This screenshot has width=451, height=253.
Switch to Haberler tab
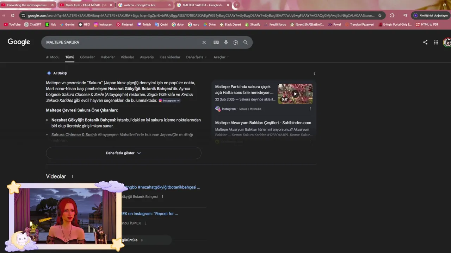pos(108,57)
